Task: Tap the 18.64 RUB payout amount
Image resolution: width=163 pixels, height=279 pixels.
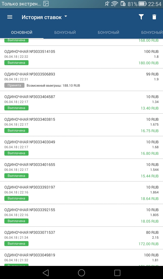Action: [149, 199]
